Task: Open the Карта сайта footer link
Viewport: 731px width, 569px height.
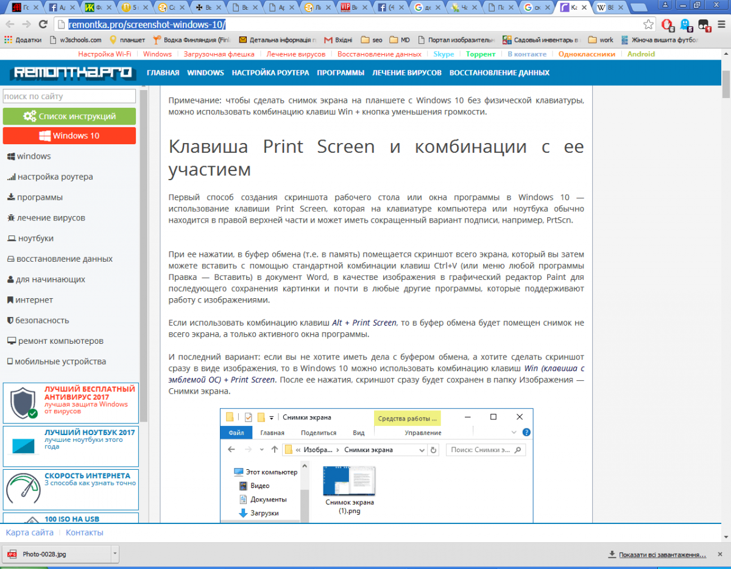Action: (x=29, y=532)
